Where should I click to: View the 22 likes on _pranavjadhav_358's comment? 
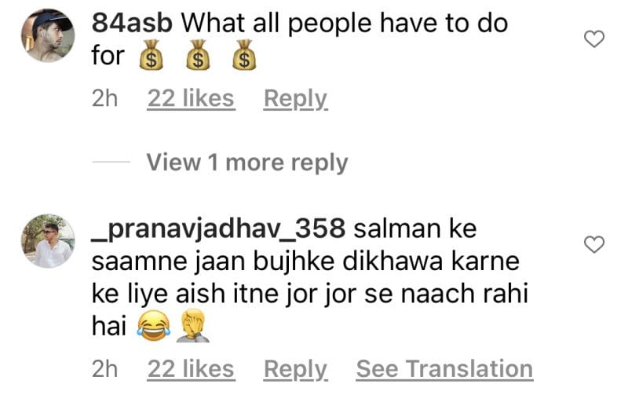(191, 369)
